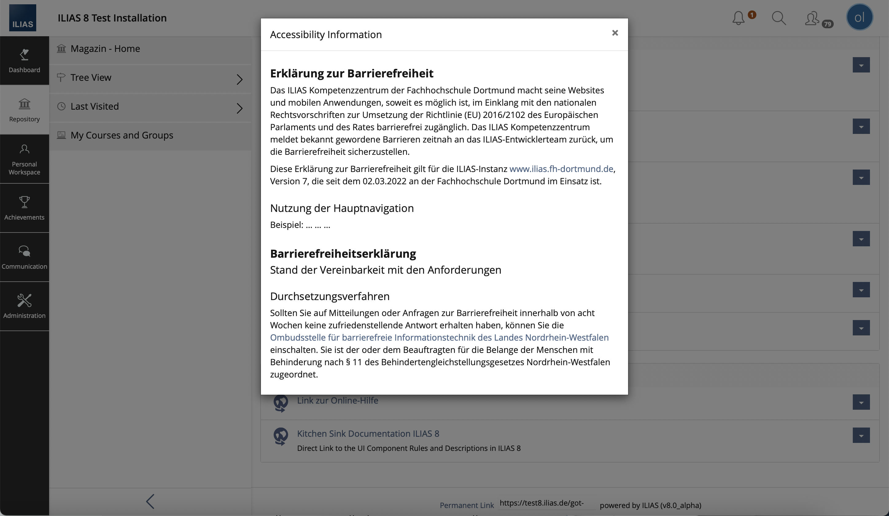Close the Accessibility Information dialog

pyautogui.click(x=615, y=33)
